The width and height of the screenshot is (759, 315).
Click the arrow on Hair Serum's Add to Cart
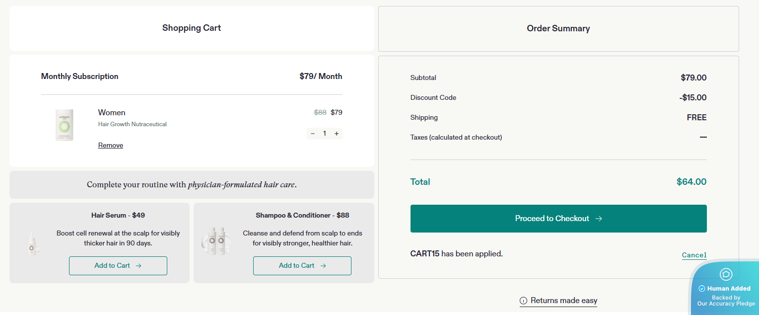click(x=138, y=266)
